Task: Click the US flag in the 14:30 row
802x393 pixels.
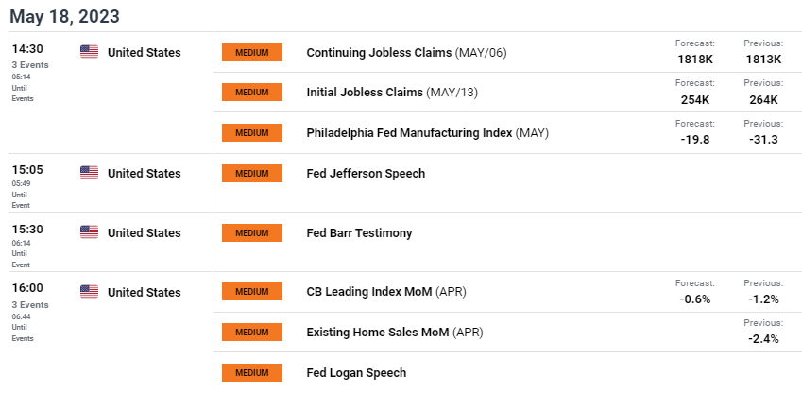Action: [89, 52]
